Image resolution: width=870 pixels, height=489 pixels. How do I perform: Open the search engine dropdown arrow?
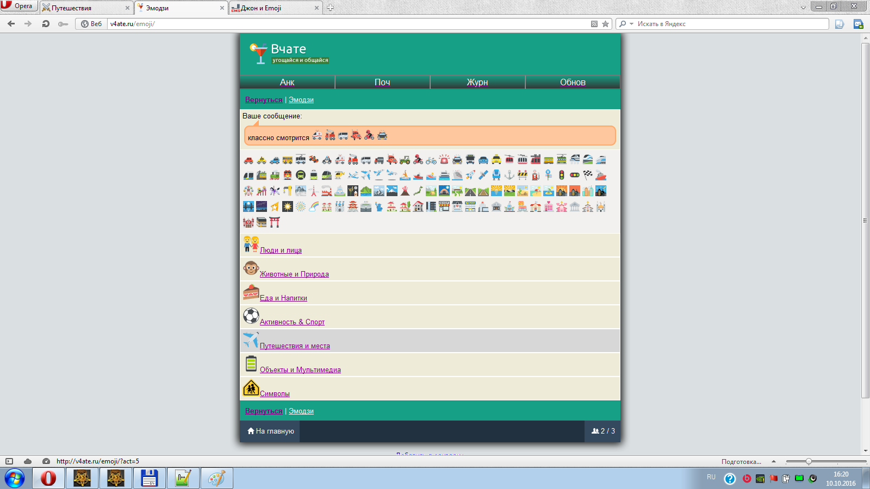631,24
